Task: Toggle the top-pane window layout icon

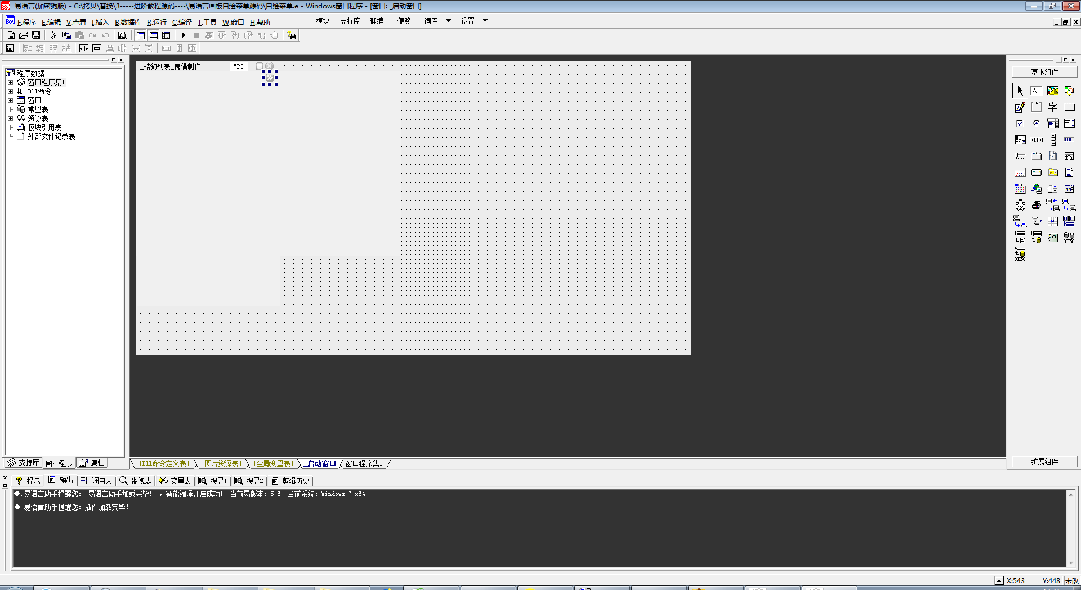Action: (154, 35)
